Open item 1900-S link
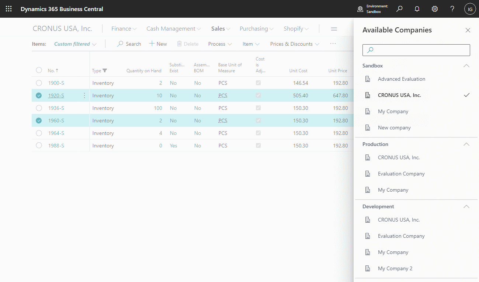The height and width of the screenshot is (282, 479). coord(56,83)
